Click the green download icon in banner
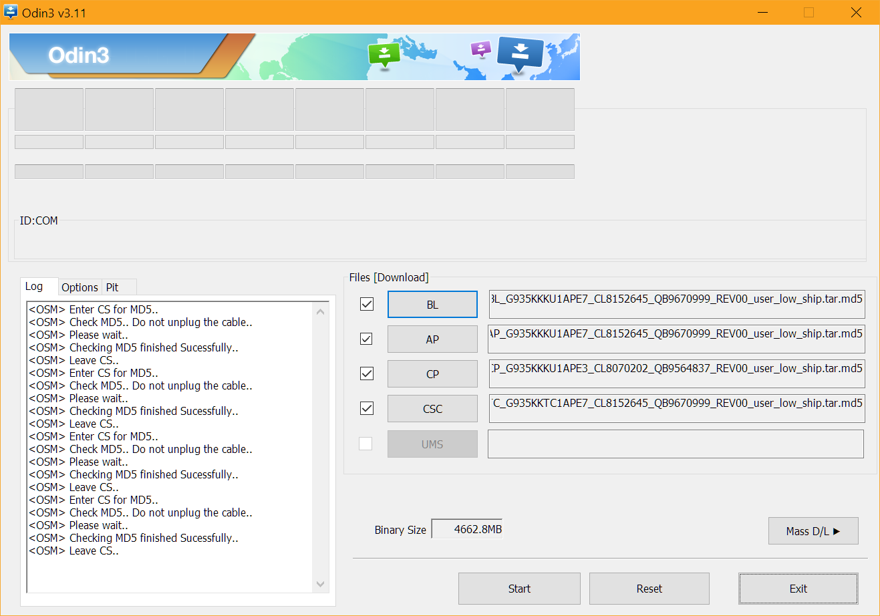The height and width of the screenshot is (616, 880). coord(384,55)
